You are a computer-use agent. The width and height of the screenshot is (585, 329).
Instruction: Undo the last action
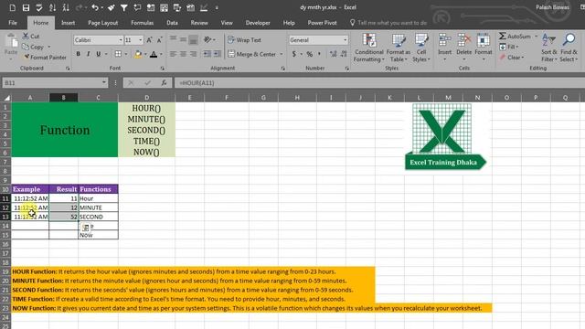(95, 7)
